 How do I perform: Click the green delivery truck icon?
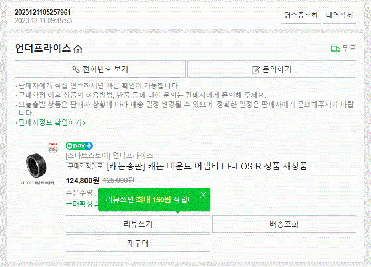tap(335, 48)
